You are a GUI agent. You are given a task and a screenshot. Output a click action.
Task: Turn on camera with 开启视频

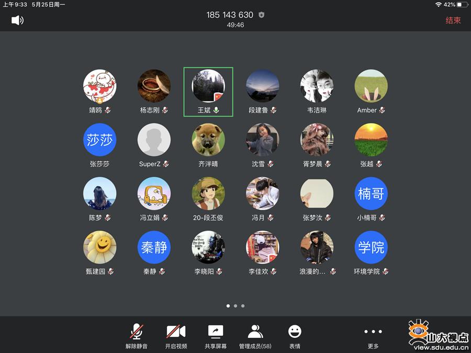[x=176, y=336]
